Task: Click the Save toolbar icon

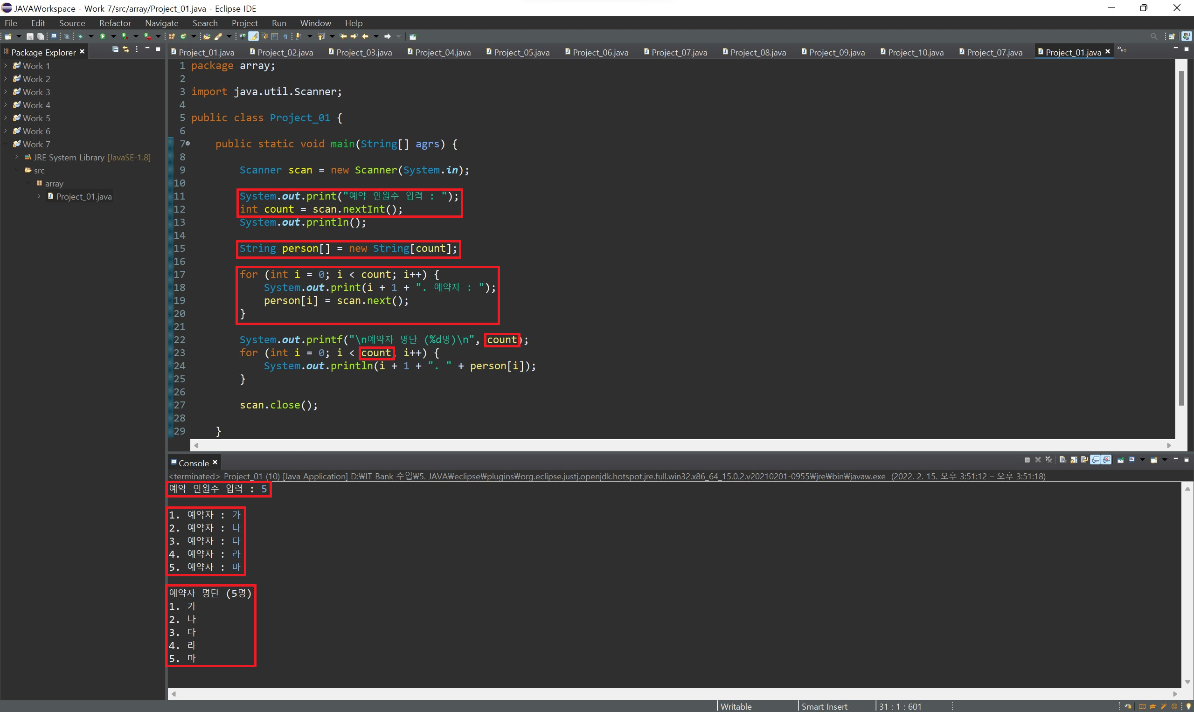Action: [x=30, y=36]
